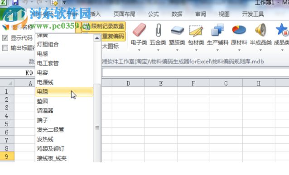Select 调温器 in the dropdown list
The width and height of the screenshot is (289, 175).
click(64, 111)
